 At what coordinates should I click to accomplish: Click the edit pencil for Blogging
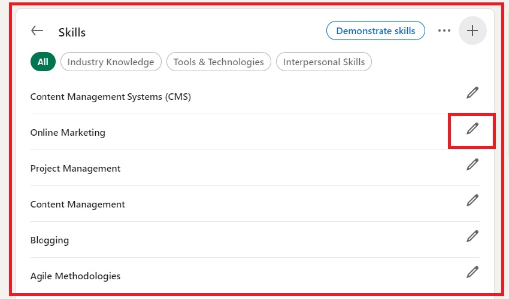472,236
